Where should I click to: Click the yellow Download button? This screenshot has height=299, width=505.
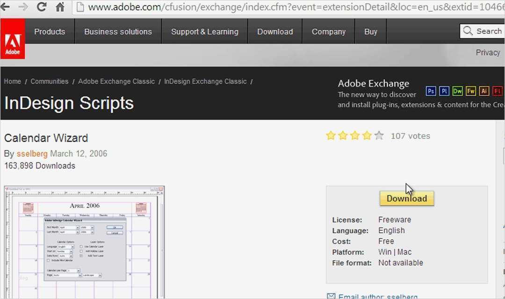click(x=407, y=198)
